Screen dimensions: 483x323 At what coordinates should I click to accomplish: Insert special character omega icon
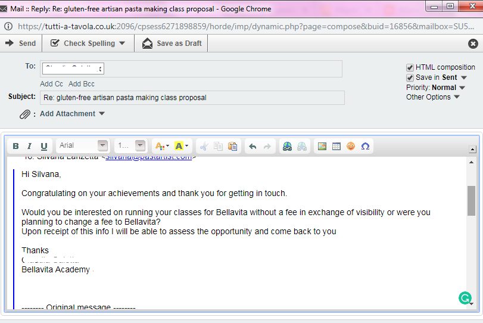pyautogui.click(x=365, y=146)
